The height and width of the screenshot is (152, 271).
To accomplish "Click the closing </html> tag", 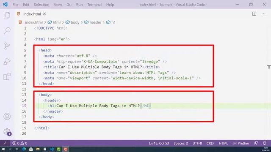I will coord(42,128).
